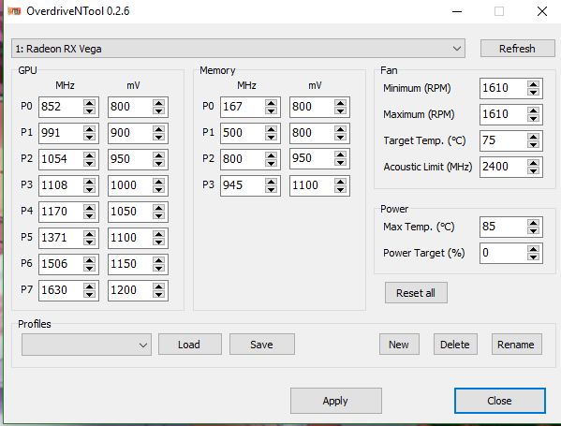Click the Close button at bottom
Viewport: 561px width, 426px height.
click(x=499, y=401)
